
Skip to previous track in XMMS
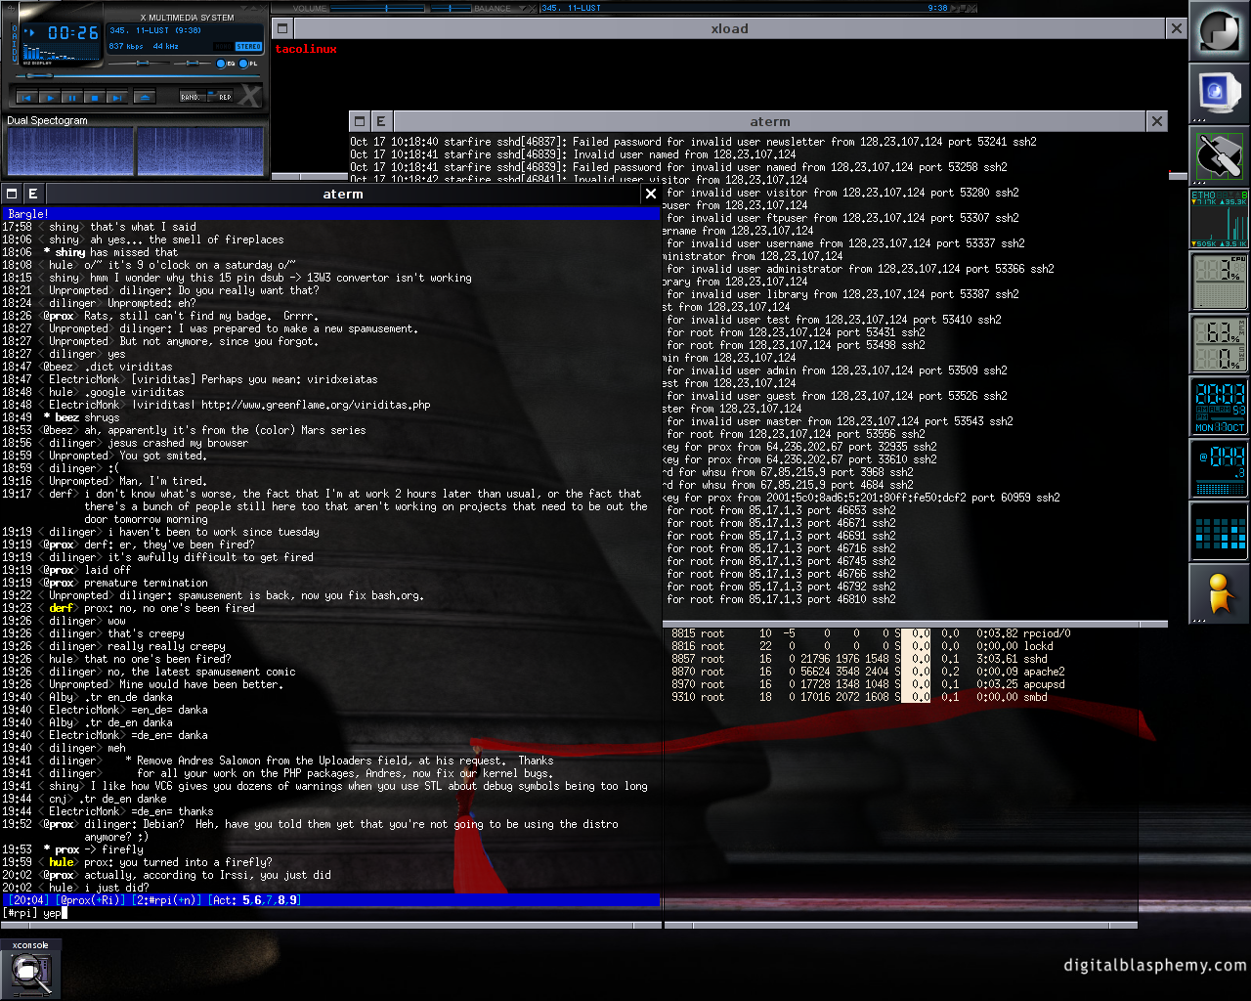coord(26,97)
